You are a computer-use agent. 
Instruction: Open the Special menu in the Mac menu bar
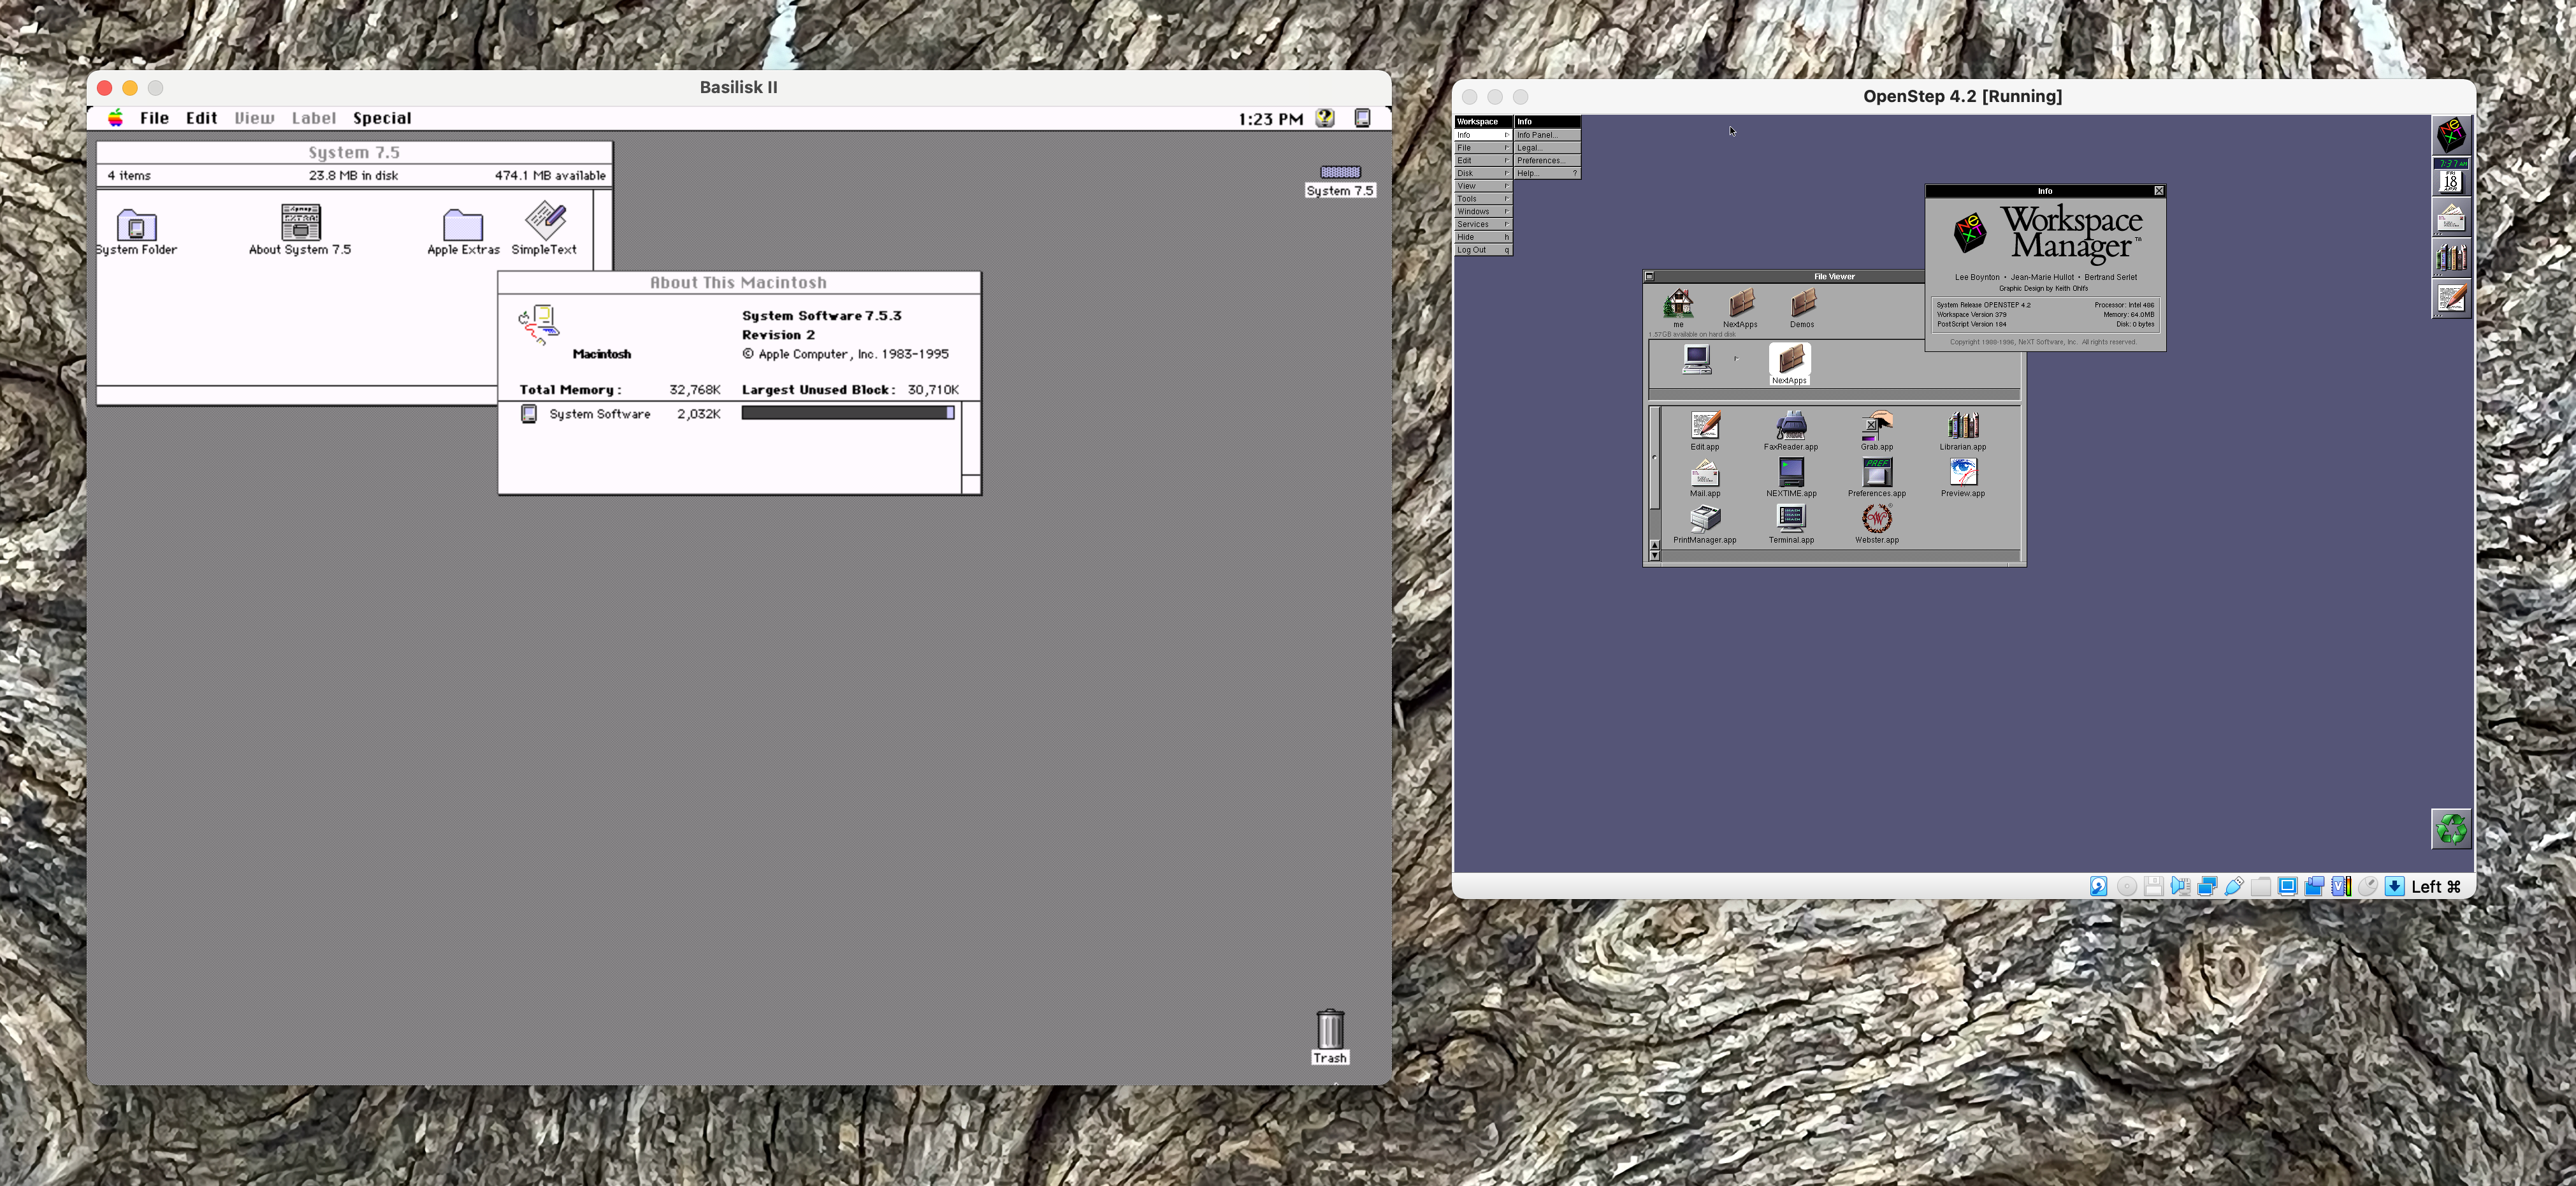[x=382, y=118]
